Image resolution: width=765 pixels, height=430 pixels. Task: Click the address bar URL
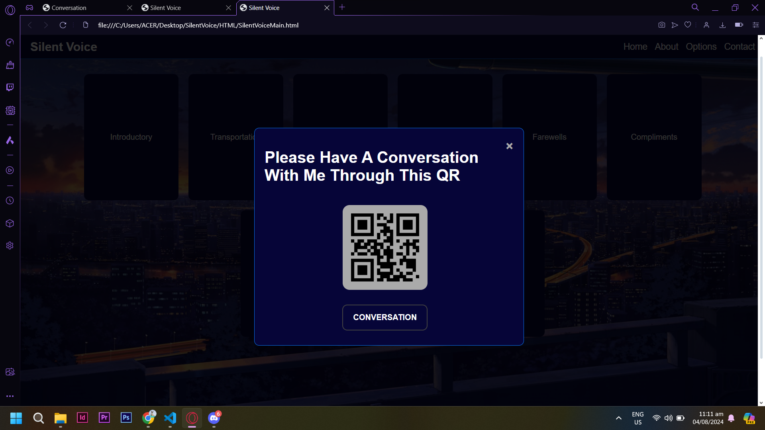[x=198, y=25]
